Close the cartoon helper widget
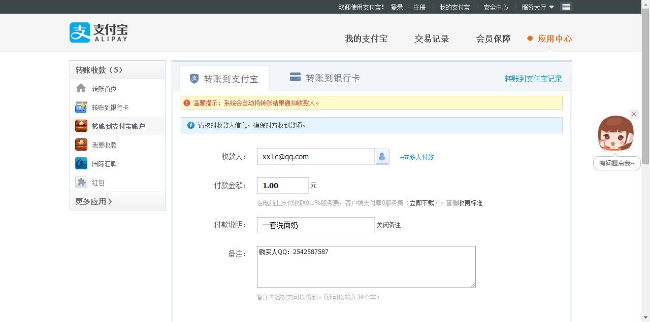 click(x=634, y=114)
